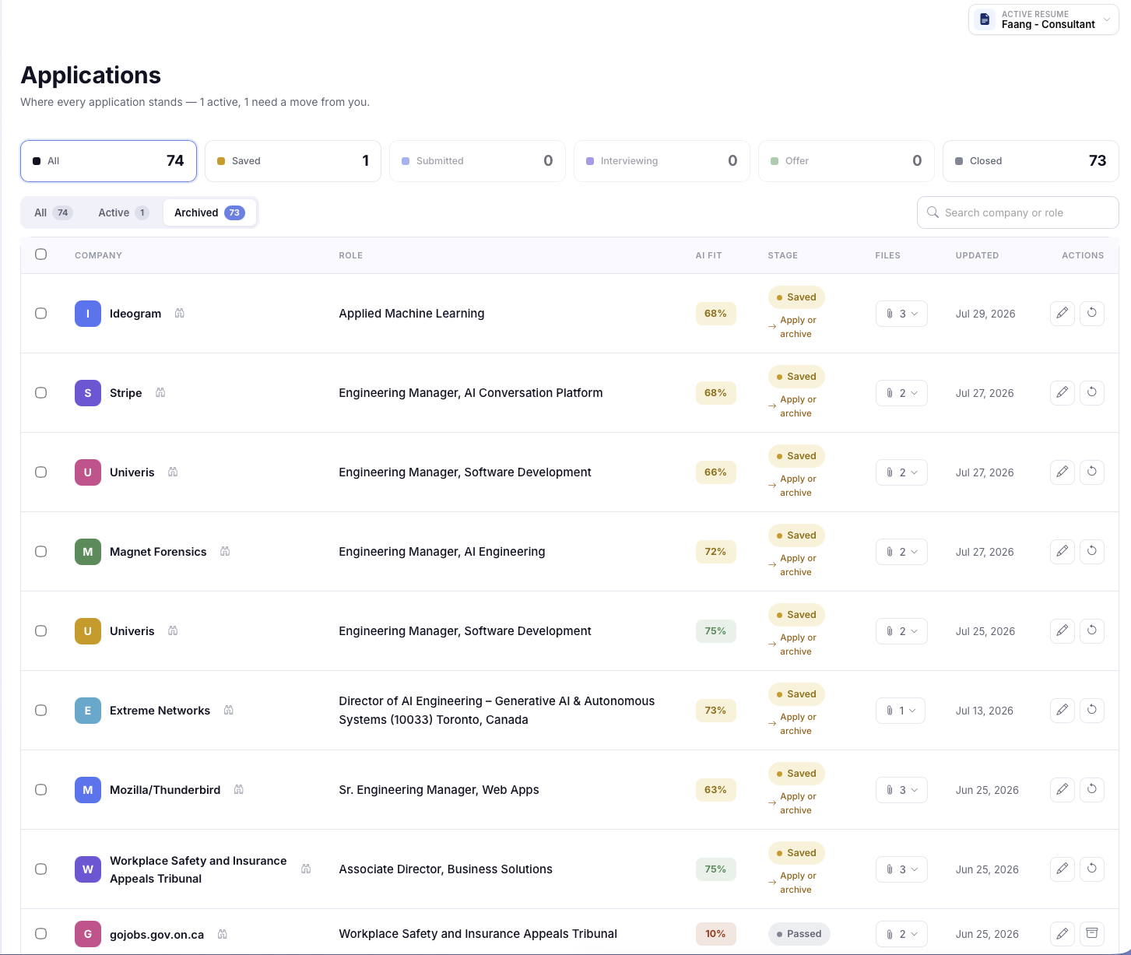The height and width of the screenshot is (955, 1131).
Task: Switch to the All 74 tab
Action: [x=53, y=212]
